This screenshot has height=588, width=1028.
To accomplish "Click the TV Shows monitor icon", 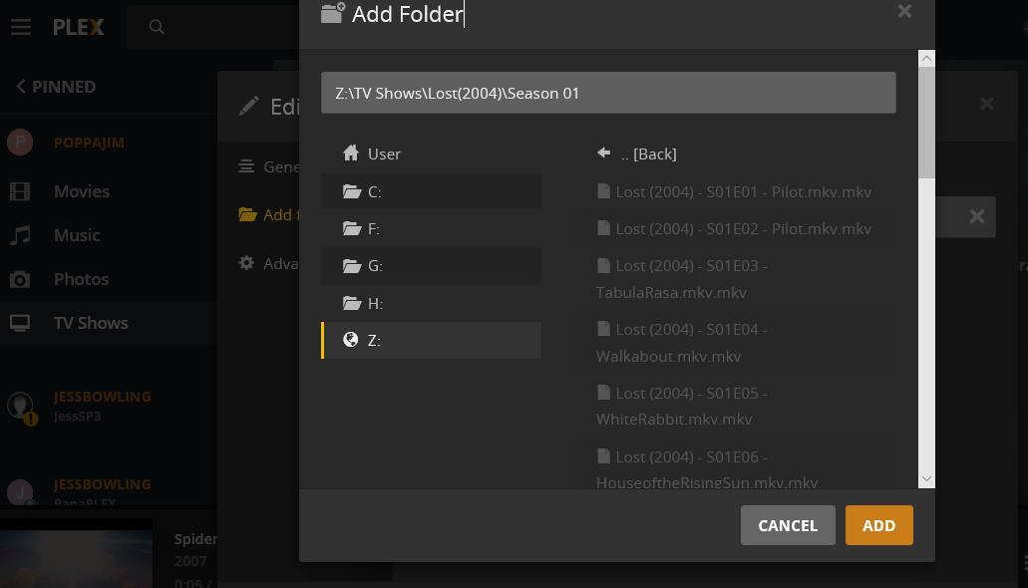I will [x=20, y=323].
